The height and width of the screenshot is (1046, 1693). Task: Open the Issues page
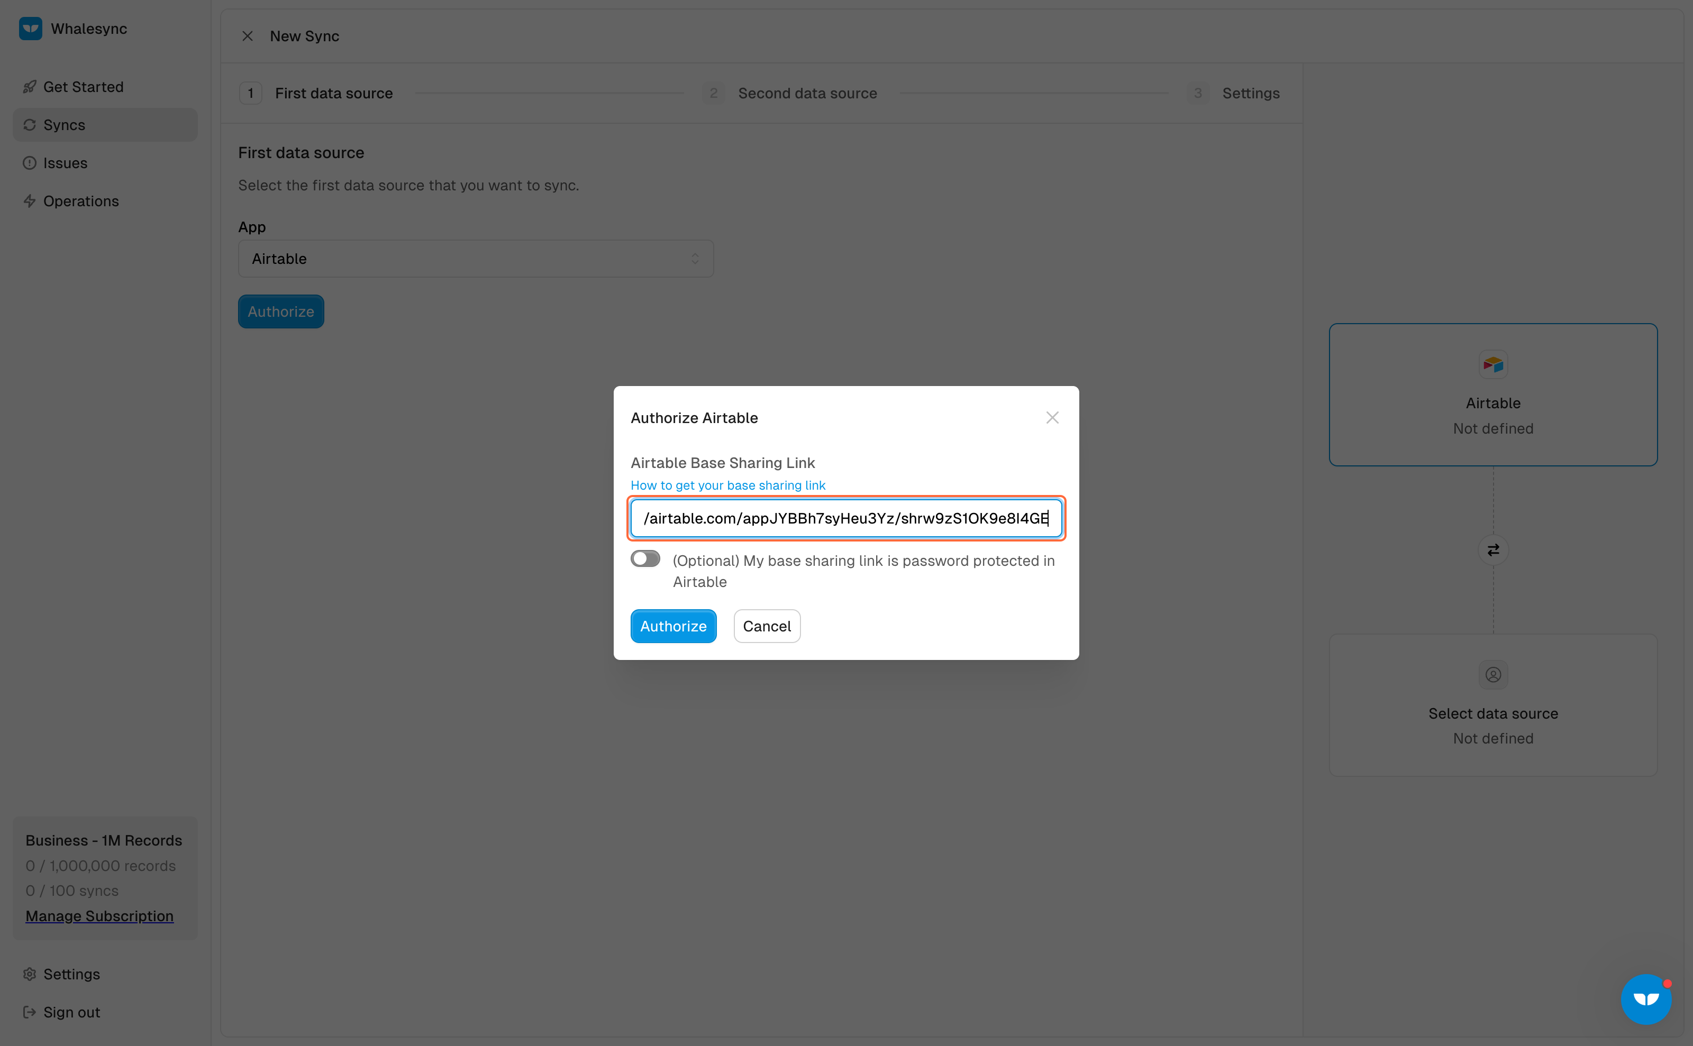(x=105, y=162)
